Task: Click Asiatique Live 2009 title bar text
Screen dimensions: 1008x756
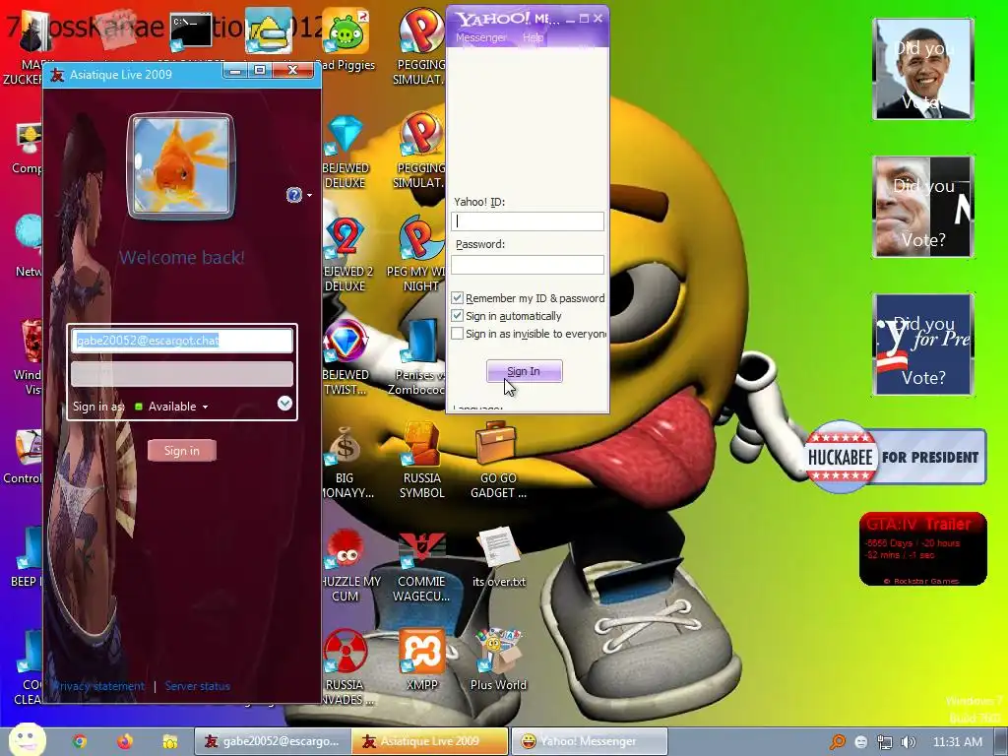Action: 121,75
